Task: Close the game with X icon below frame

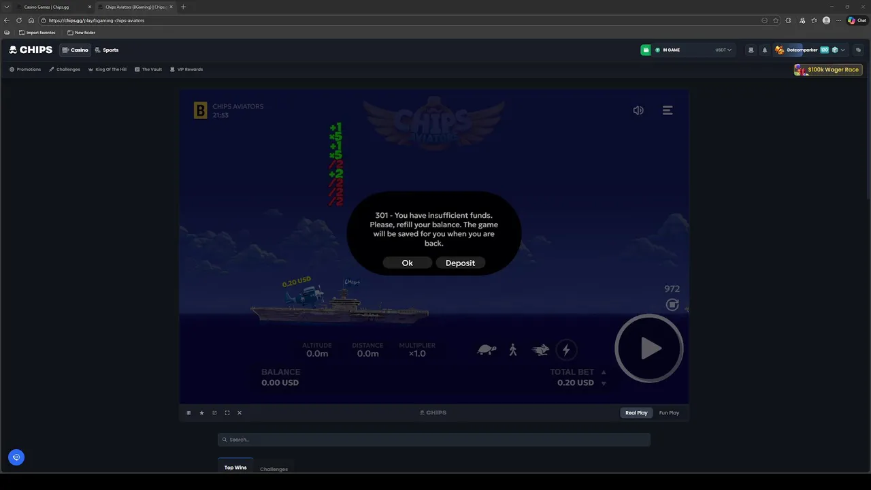Action: click(240, 412)
